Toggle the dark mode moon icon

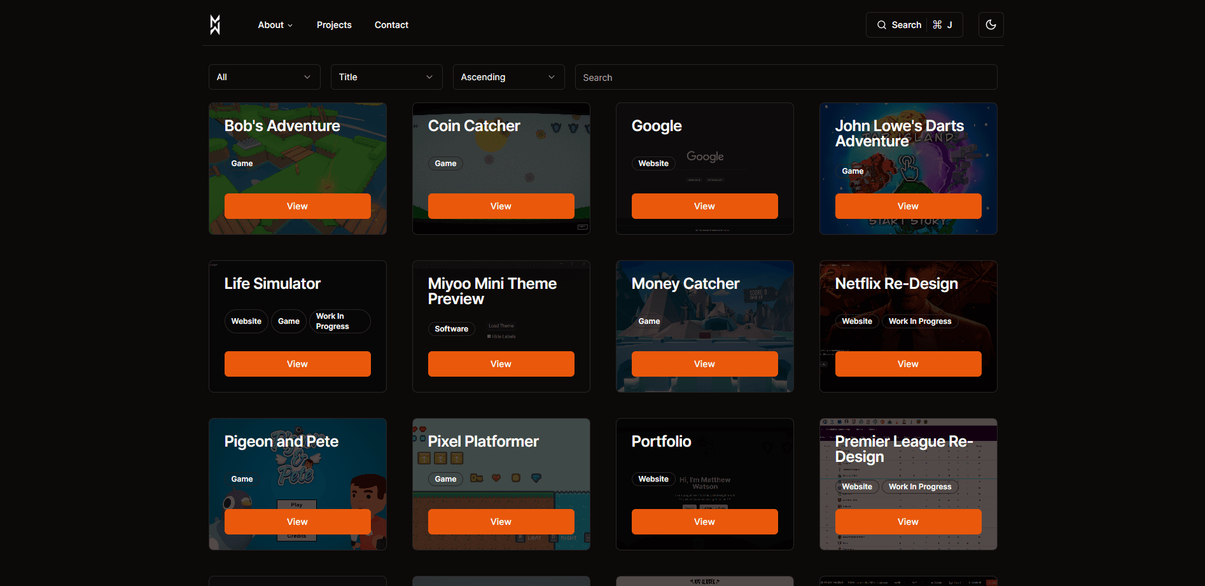(991, 25)
